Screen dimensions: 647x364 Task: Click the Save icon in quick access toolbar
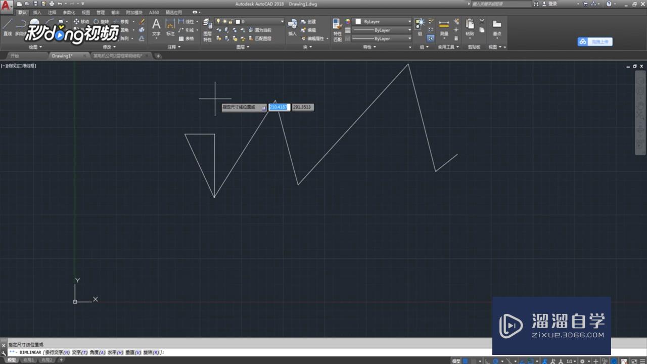pyautogui.click(x=36, y=4)
